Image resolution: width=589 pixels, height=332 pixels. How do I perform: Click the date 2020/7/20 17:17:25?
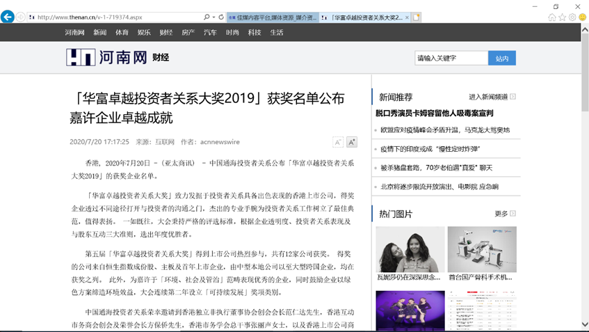99,142
